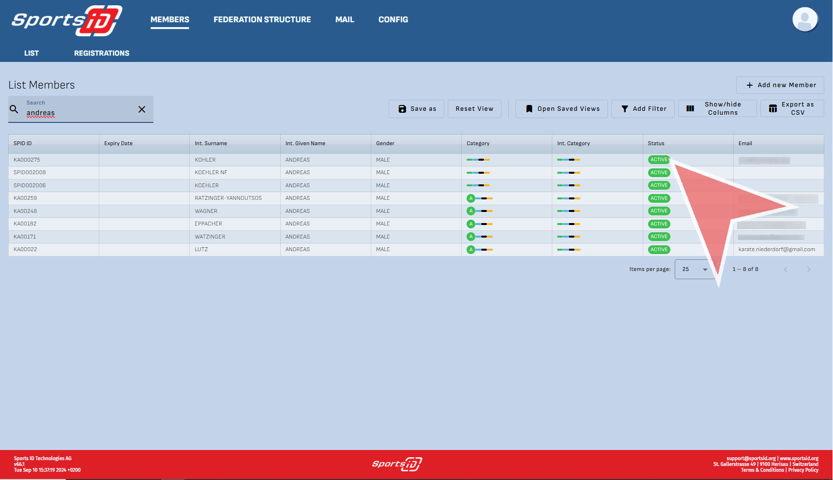This screenshot has height=480, width=833.
Task: Open Saved Views bookmark button
Action: [561, 109]
